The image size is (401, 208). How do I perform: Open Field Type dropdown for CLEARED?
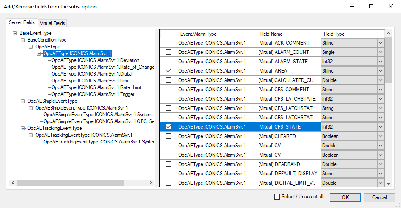(380, 136)
